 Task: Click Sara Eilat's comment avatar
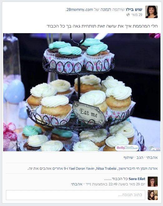(153, 182)
